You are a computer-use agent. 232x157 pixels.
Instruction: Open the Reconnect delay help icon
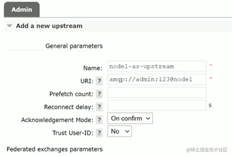99,107
